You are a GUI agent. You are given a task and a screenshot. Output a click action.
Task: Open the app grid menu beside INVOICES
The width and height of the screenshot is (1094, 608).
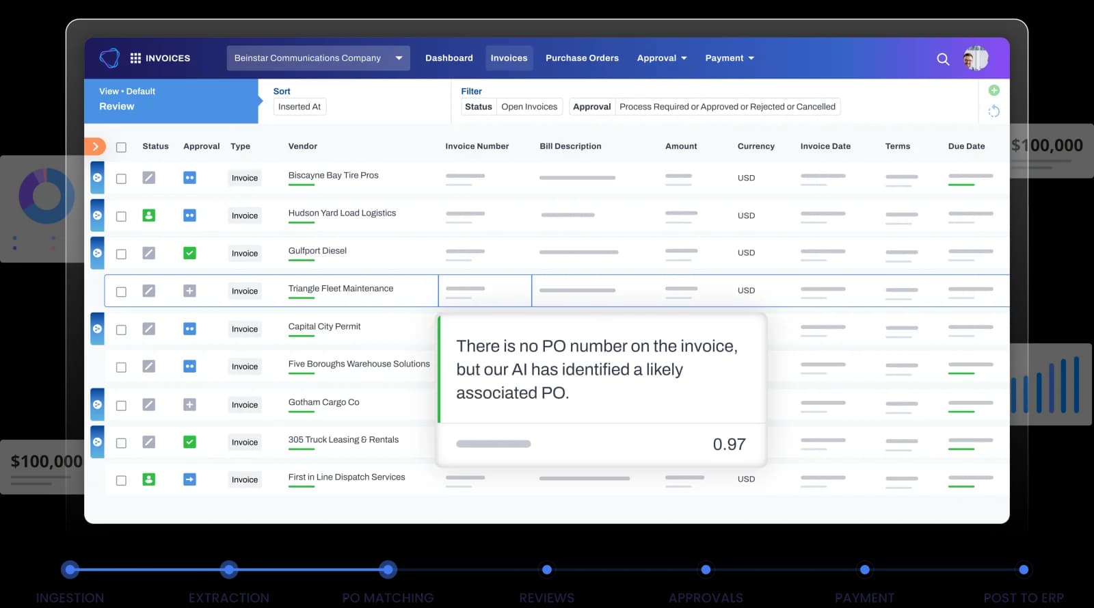135,58
